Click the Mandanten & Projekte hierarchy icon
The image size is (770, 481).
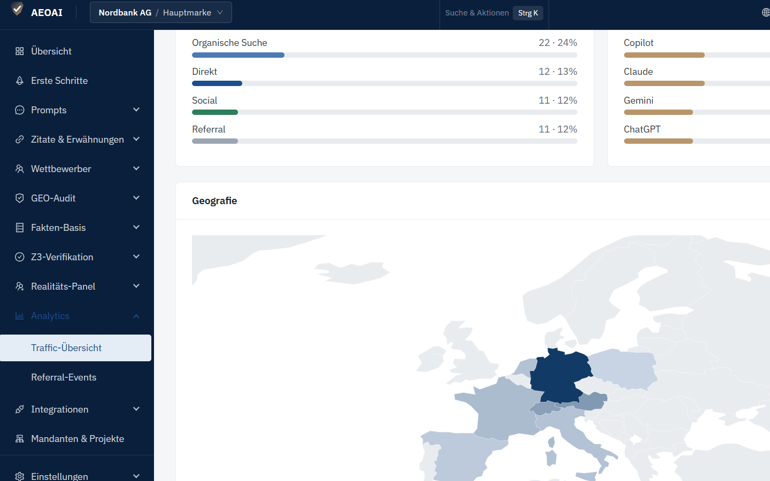point(20,439)
